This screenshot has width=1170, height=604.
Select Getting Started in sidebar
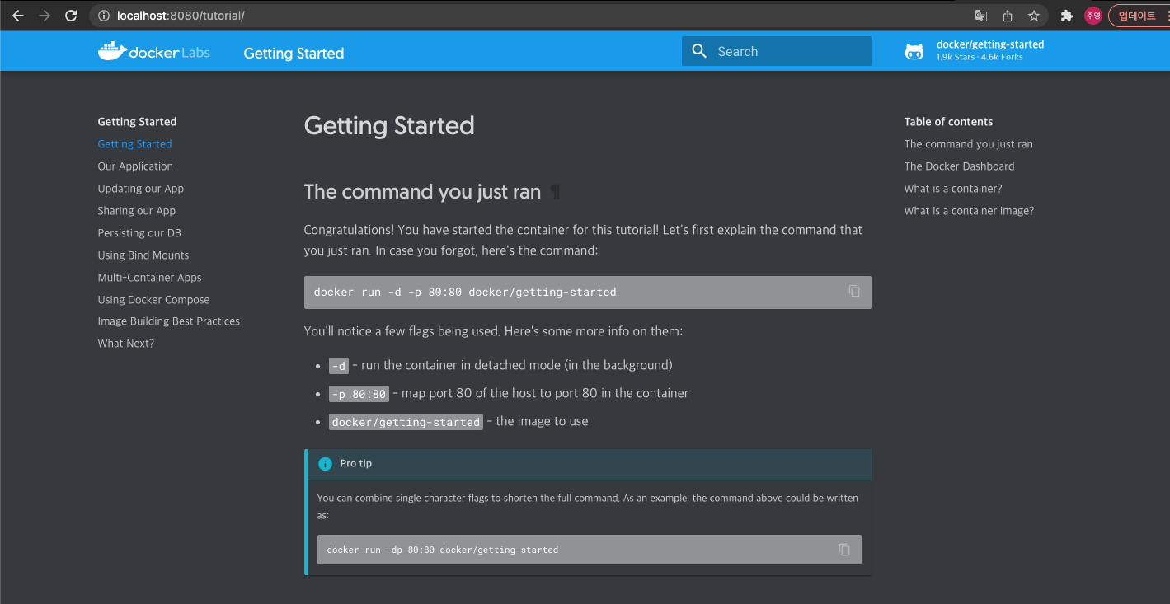[134, 144]
